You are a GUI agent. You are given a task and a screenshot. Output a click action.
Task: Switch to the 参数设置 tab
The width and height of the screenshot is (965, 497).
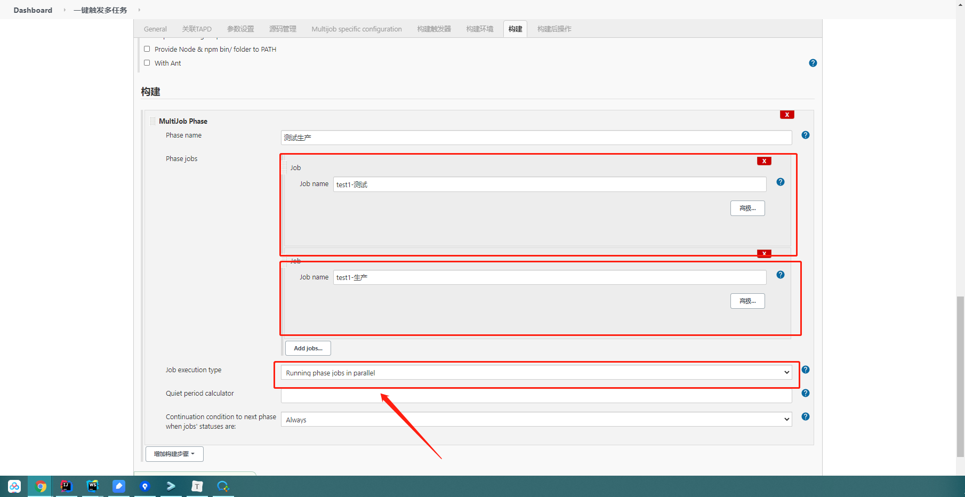pos(240,29)
